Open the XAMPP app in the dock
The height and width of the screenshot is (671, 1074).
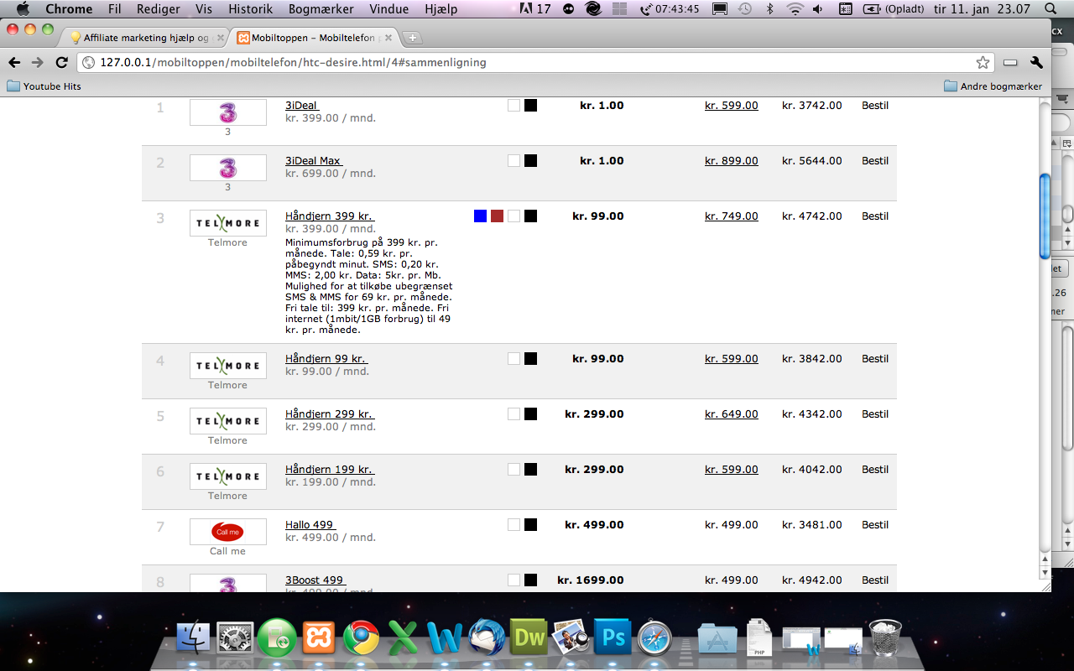click(x=319, y=638)
